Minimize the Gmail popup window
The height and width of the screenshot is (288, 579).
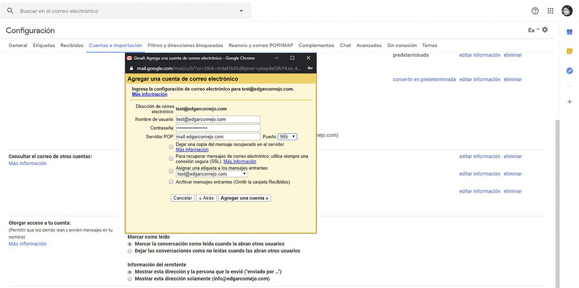(276, 58)
